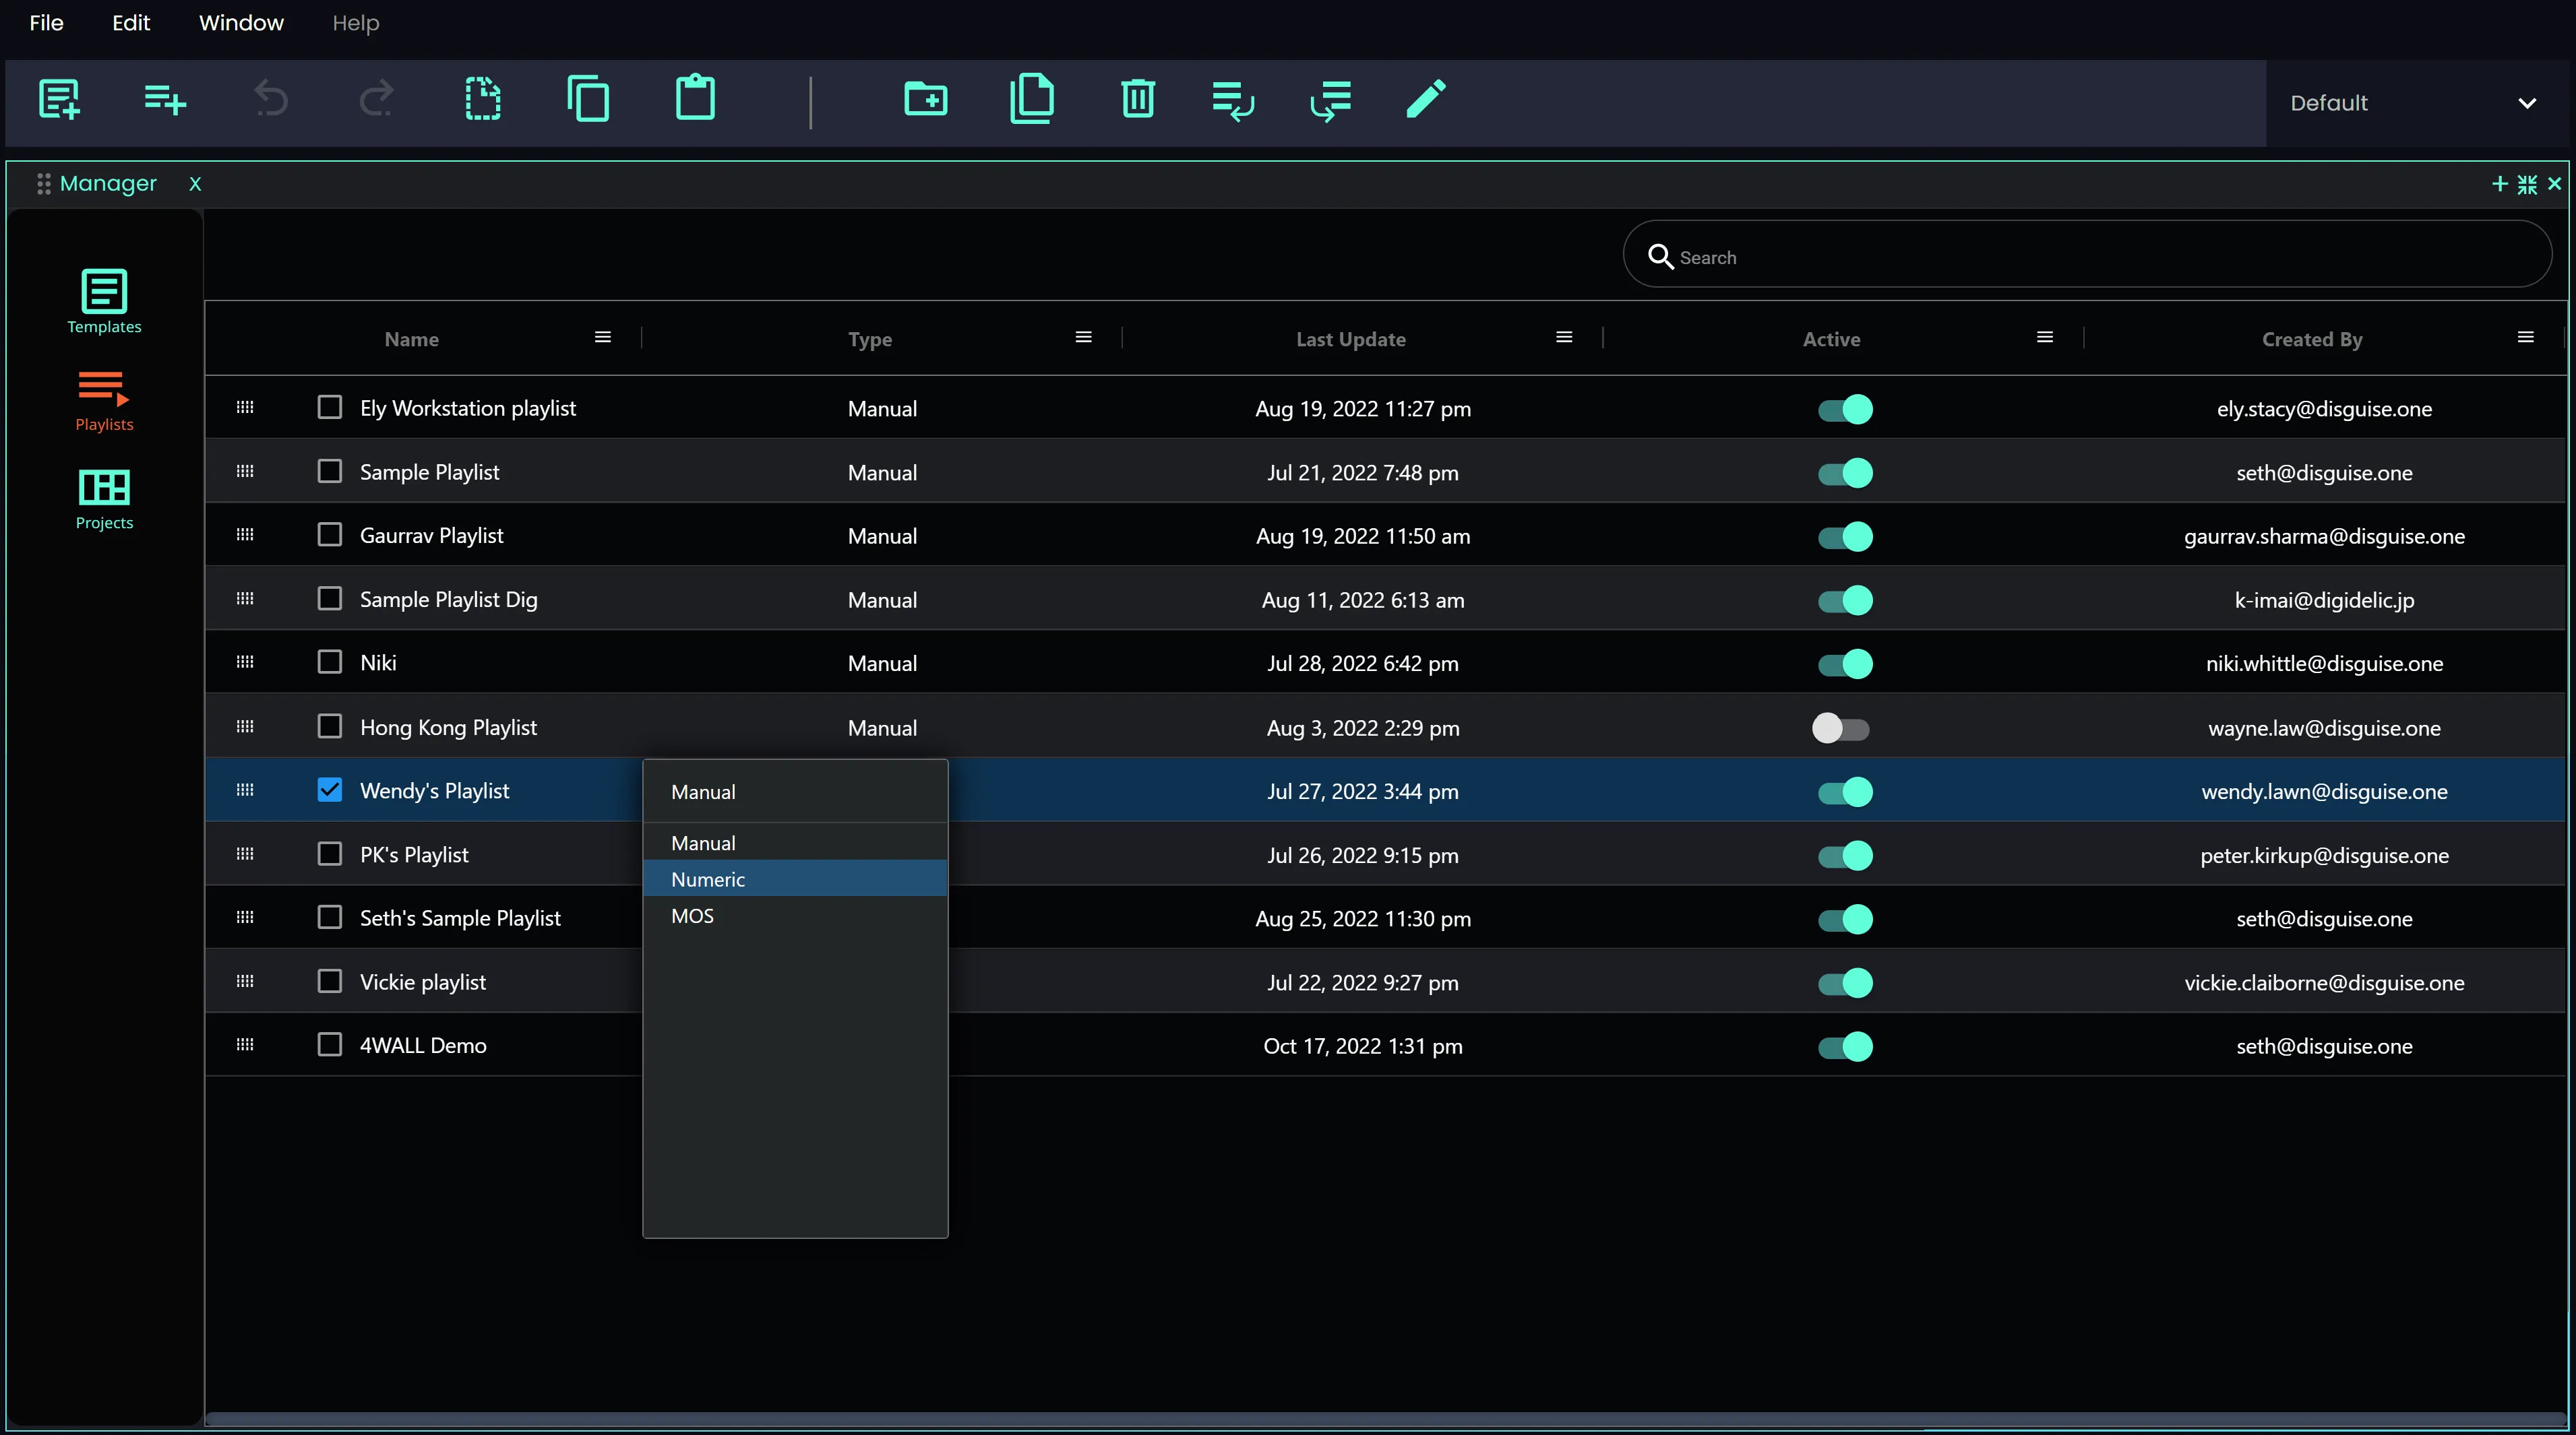Open the Window menu
Screen dimensions: 2576x1435
point(241,23)
